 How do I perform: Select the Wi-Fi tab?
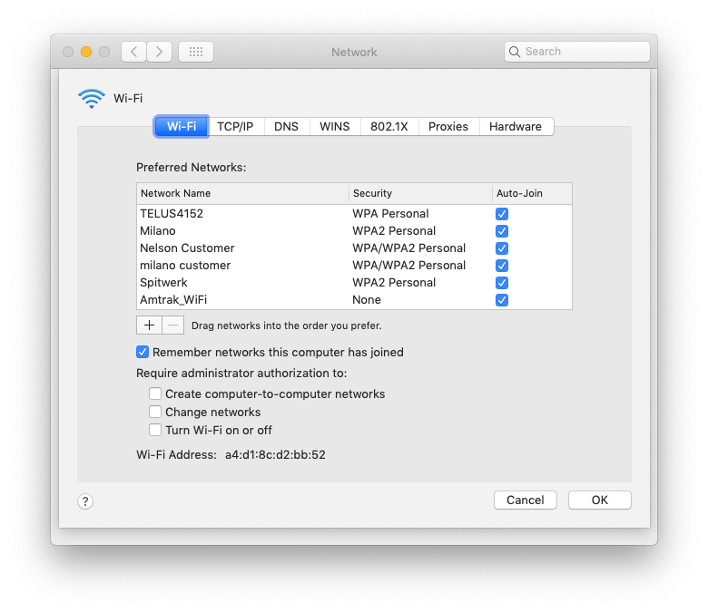(181, 126)
